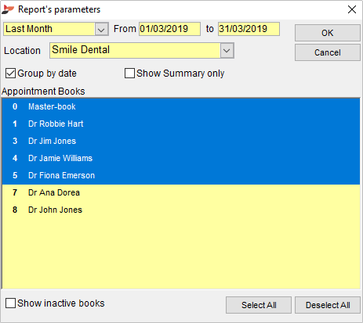Click the From date field
The width and height of the screenshot is (363, 323).
pos(169,29)
